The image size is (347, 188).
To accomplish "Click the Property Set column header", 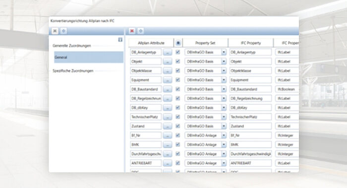I will [205, 43].
